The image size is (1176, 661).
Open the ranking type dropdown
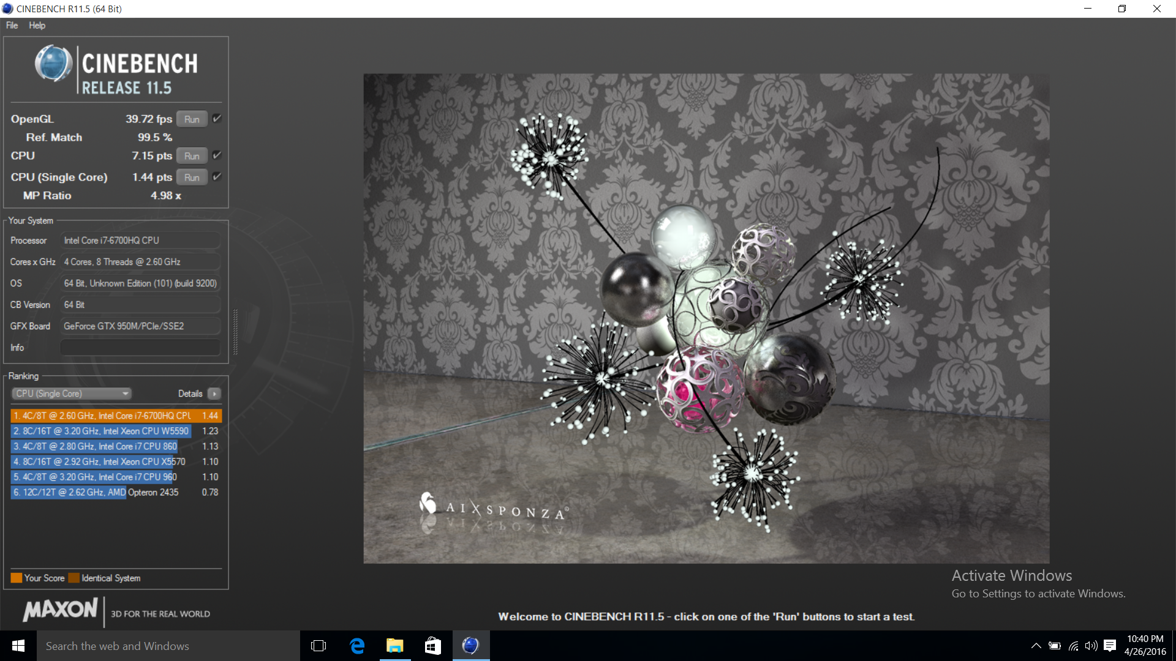point(72,394)
